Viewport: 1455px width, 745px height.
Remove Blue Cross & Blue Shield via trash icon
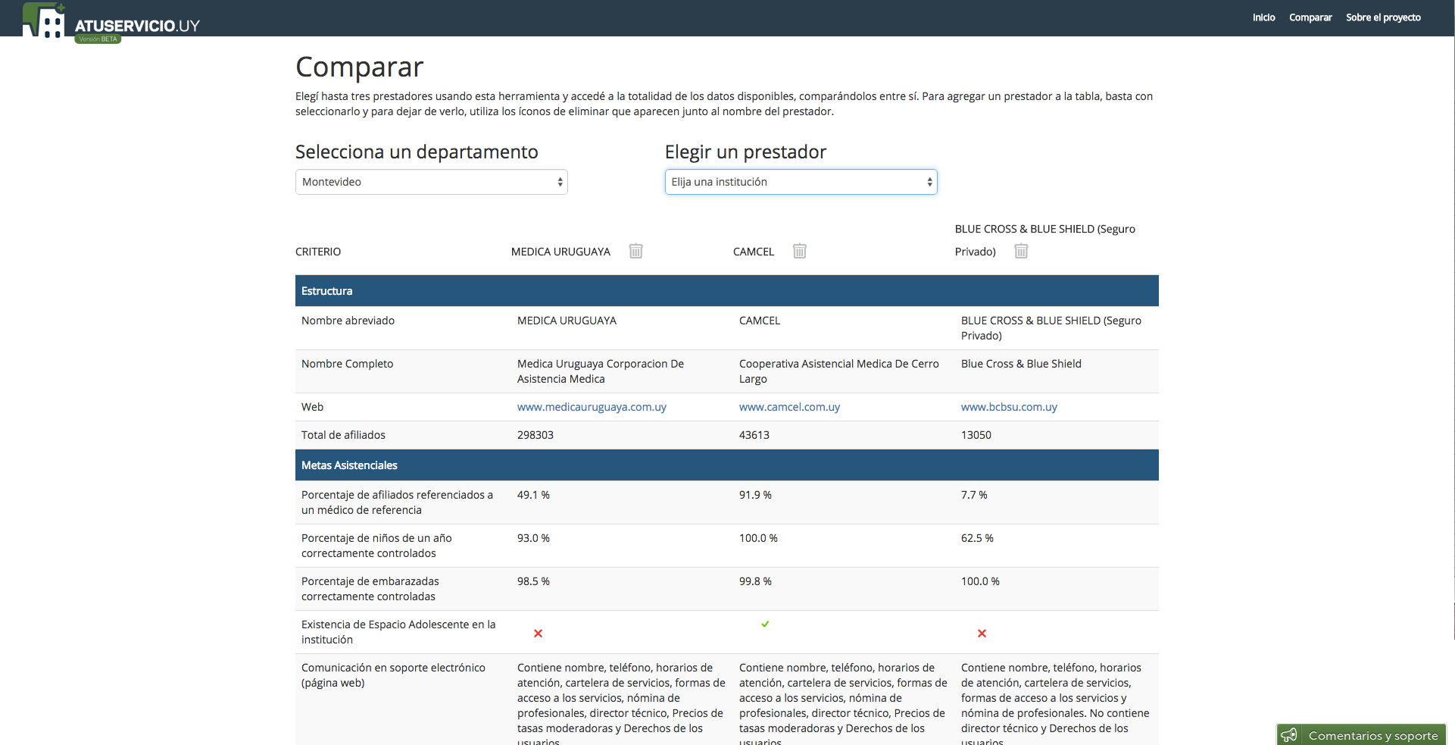click(x=1021, y=251)
